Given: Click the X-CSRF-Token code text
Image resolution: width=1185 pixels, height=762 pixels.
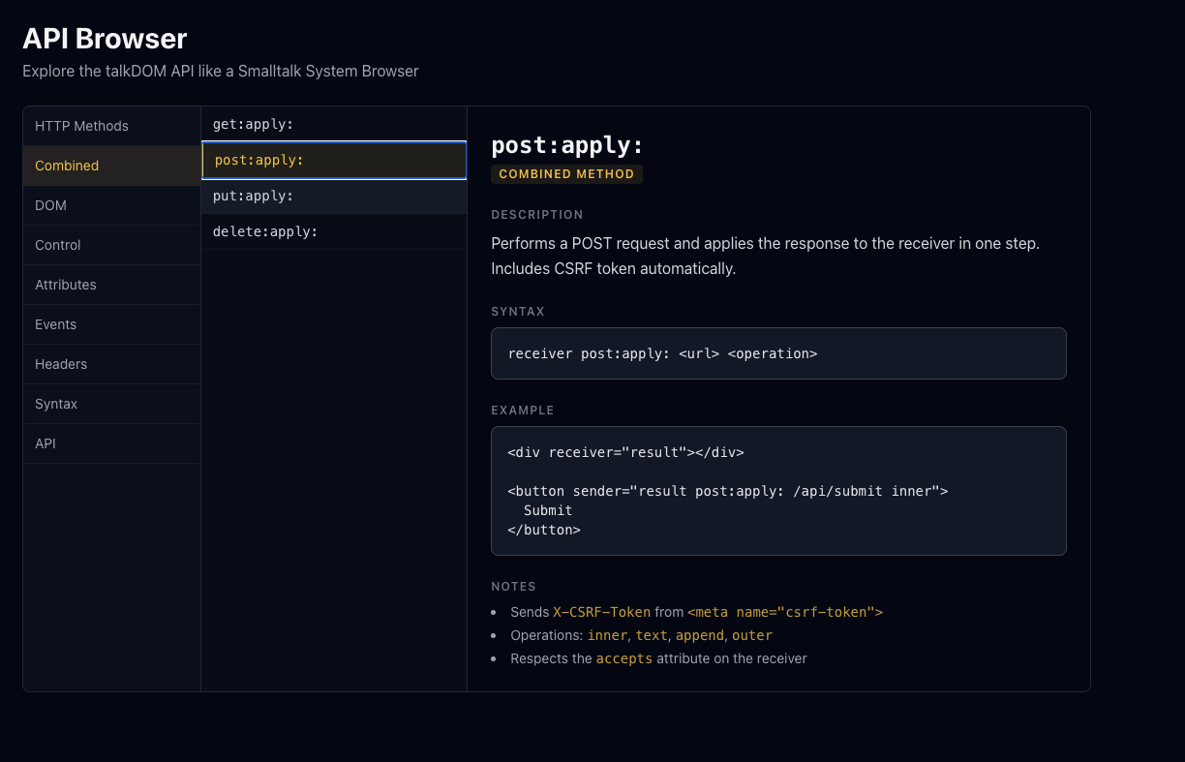Looking at the screenshot, I should 601,612.
